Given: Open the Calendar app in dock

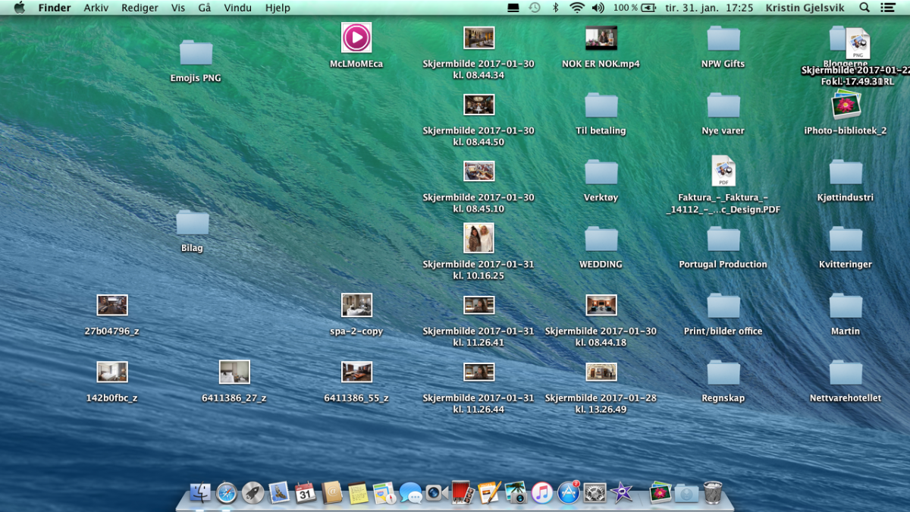Looking at the screenshot, I should tap(306, 493).
